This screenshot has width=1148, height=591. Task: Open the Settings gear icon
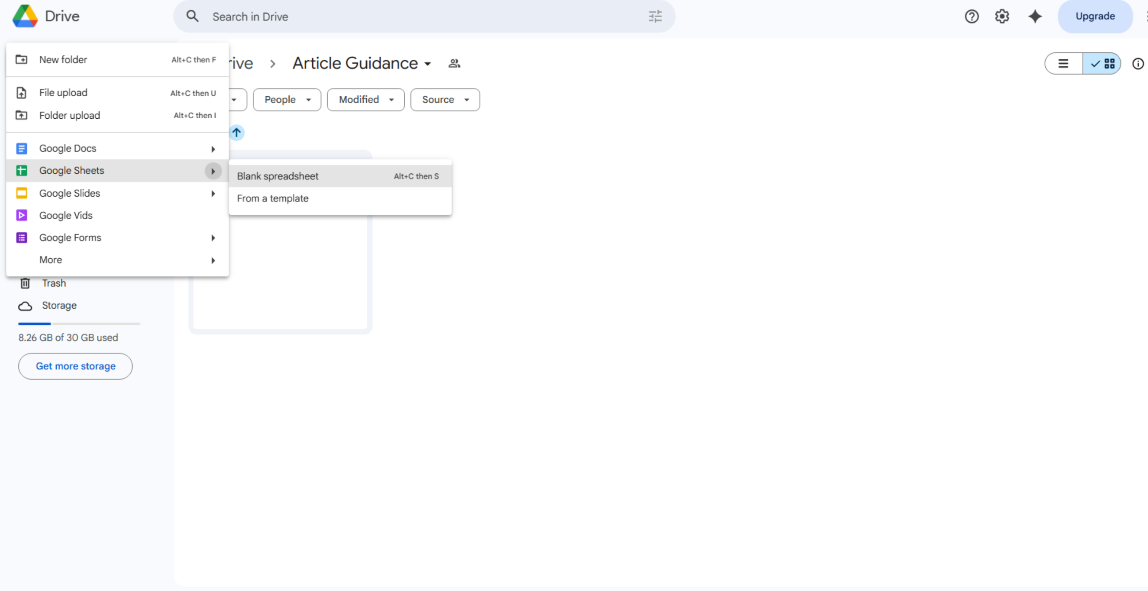point(1002,16)
